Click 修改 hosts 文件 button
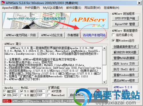The height and width of the screenshot is (106, 143). [125, 64]
